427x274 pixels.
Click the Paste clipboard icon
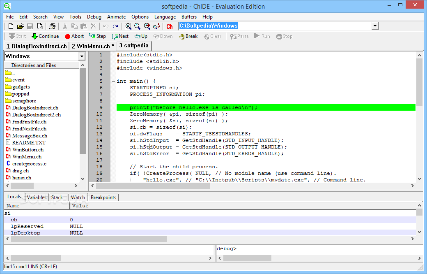84,26
